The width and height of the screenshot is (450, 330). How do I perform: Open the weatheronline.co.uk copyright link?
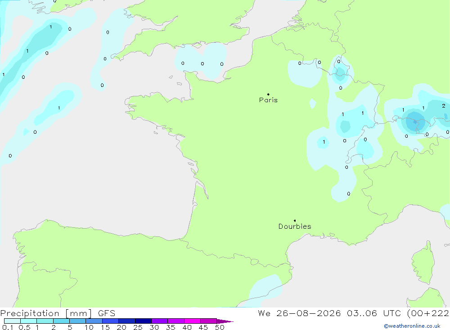[x=412, y=326]
